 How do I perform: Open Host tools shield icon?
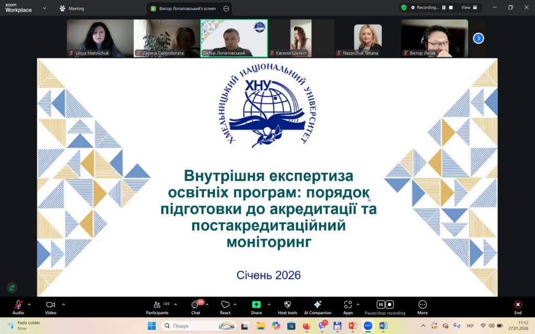[x=287, y=305]
